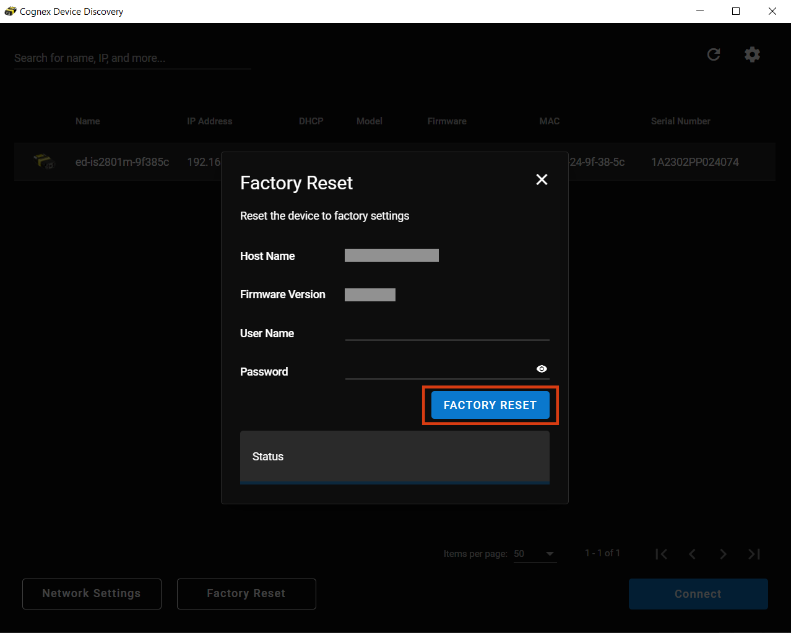791x633 pixels.
Task: Go to next page of results
Action: (723, 554)
